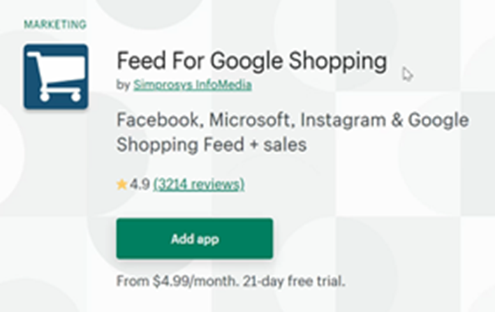
Task: Click the 4.9 rating number
Action: point(140,184)
